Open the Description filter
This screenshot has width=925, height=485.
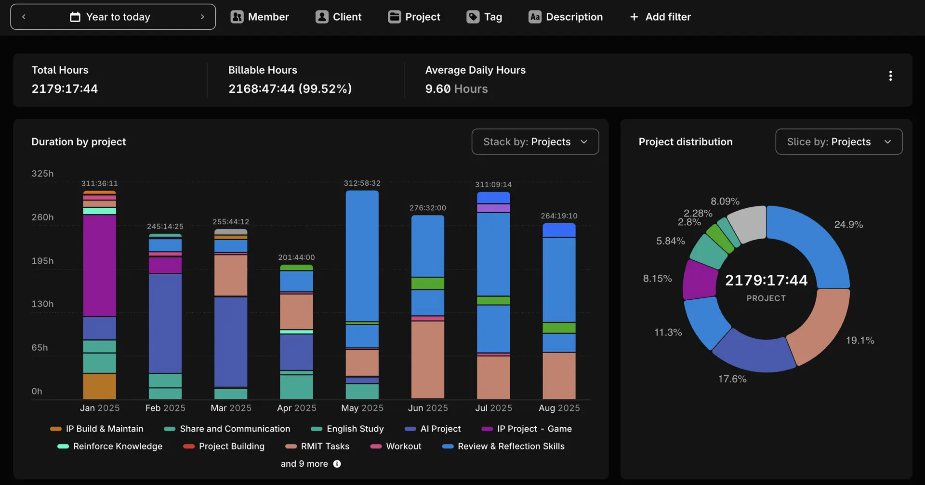pos(566,17)
